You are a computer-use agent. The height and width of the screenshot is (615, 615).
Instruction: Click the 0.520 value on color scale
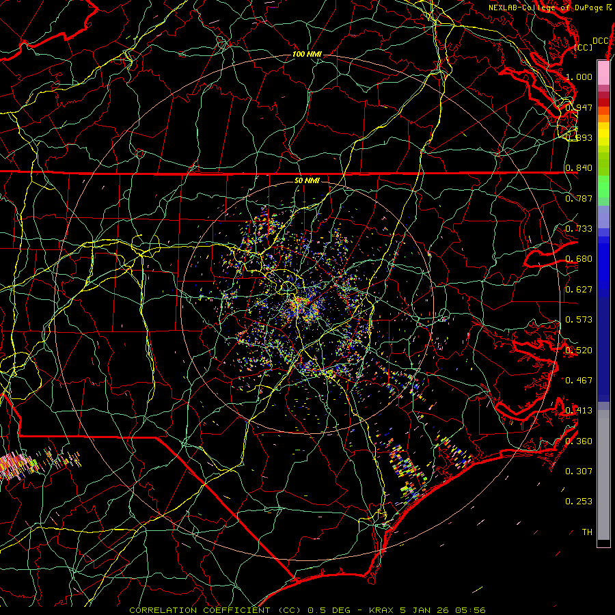pos(579,351)
